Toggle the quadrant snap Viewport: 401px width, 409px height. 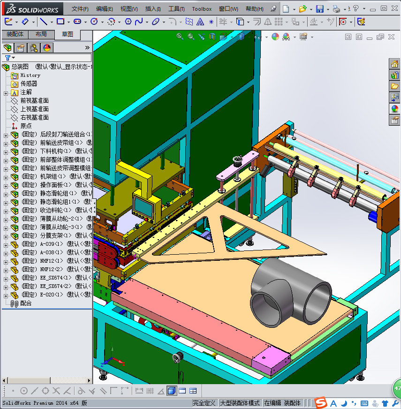45,391
